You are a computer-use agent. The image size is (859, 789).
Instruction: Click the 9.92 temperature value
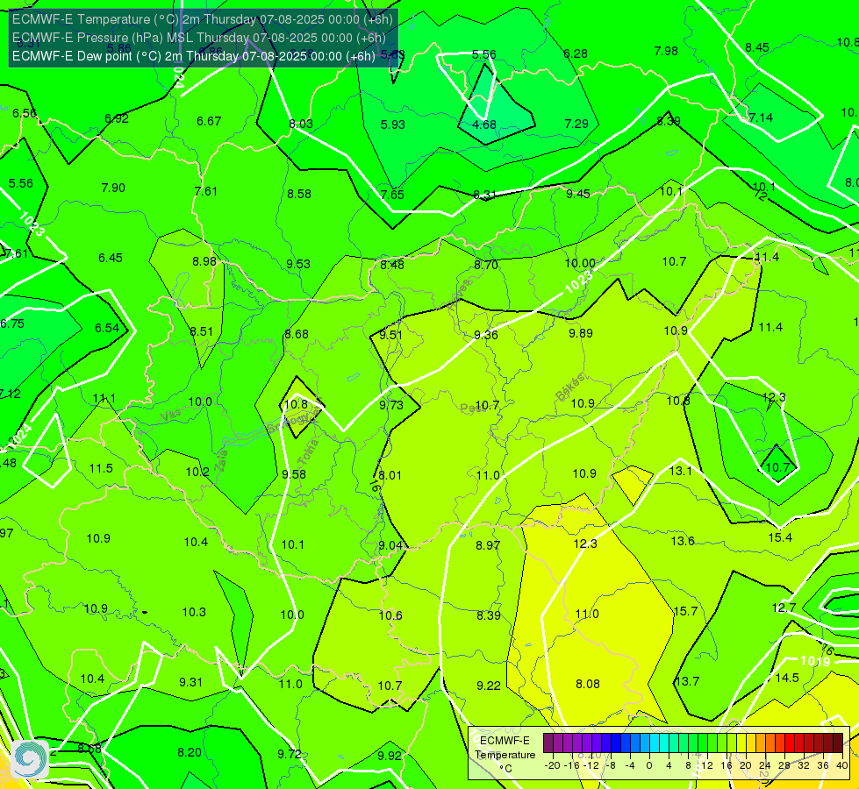click(390, 756)
